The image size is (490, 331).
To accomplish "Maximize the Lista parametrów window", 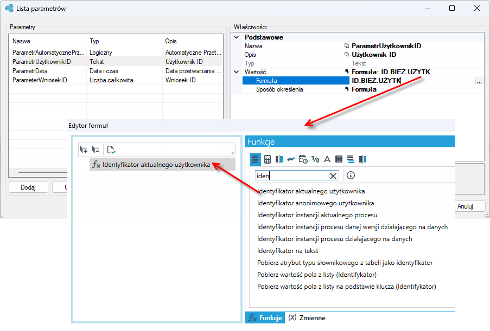I will pyautogui.click(x=452, y=9).
